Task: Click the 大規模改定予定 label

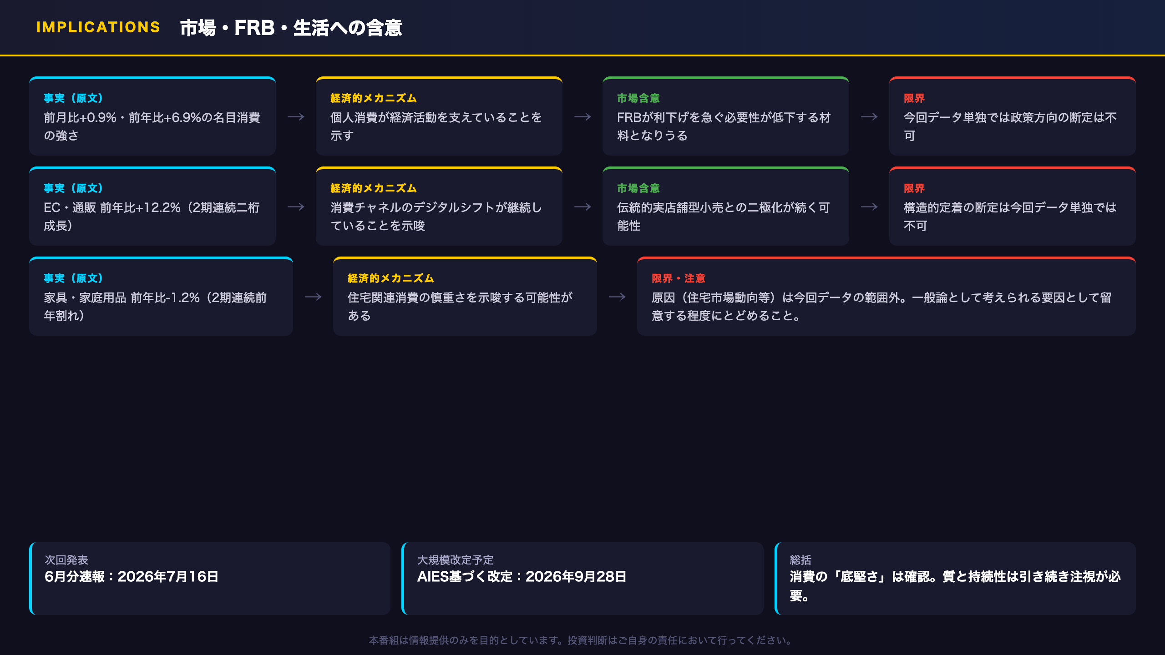Action: click(455, 560)
